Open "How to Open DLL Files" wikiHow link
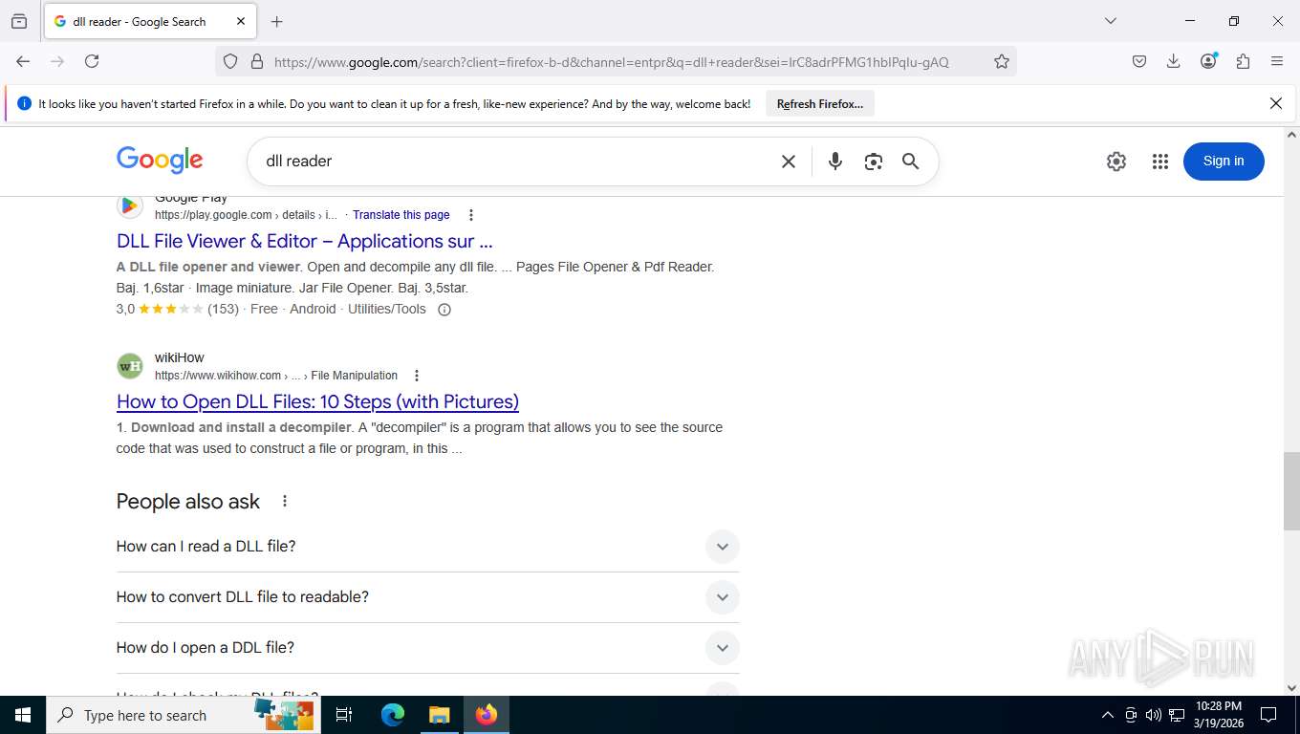The width and height of the screenshot is (1300, 734). [317, 401]
